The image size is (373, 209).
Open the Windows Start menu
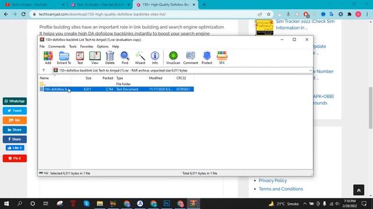point(6,204)
